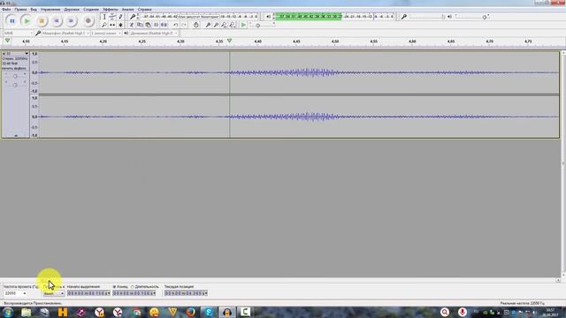The image size is (566, 318).
Task: Open the Справка menu
Action: pyautogui.click(x=144, y=10)
